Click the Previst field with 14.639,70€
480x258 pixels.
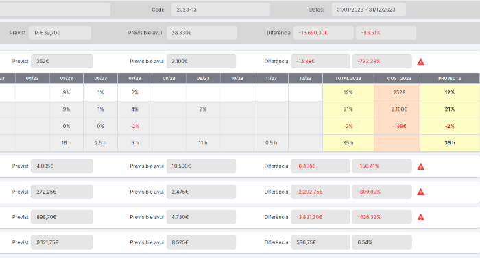[60, 33]
